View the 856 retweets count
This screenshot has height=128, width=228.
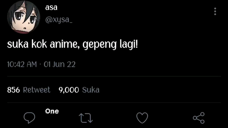13,90
